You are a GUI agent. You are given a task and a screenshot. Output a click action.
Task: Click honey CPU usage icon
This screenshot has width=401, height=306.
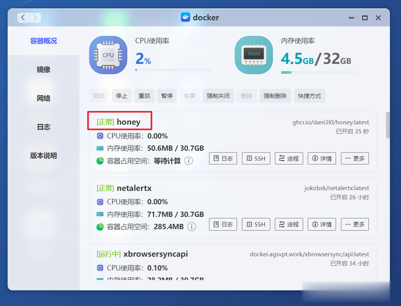coord(100,136)
